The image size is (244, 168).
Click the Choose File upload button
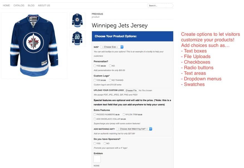pos(131,91)
